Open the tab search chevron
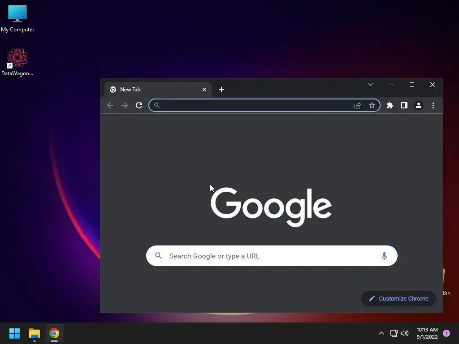Image resolution: width=459 pixels, height=344 pixels. 371,85
